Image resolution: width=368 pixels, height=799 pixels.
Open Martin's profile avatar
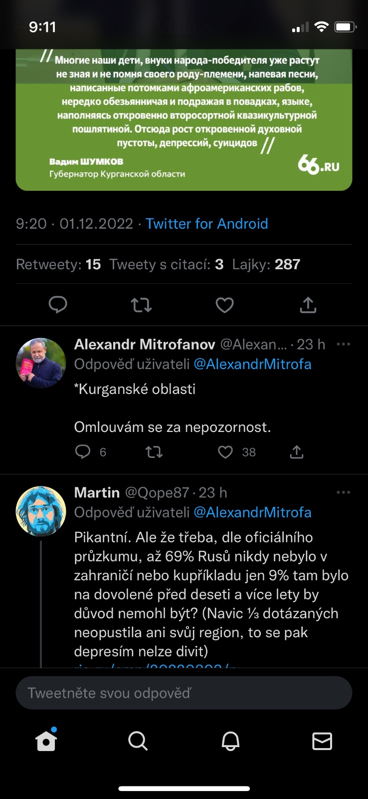pyautogui.click(x=41, y=511)
